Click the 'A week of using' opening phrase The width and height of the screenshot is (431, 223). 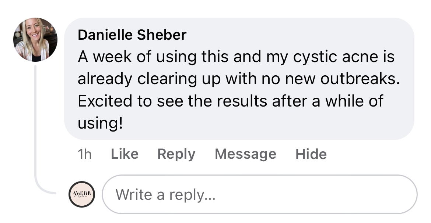coord(137,57)
